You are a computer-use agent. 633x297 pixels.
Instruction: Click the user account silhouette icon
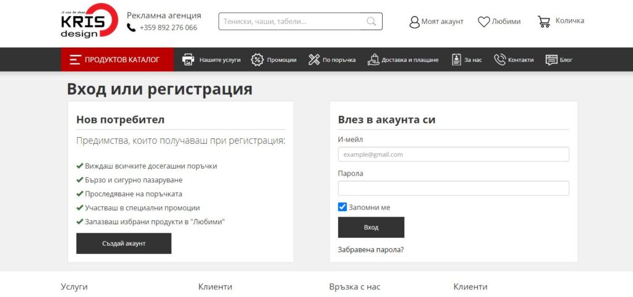click(x=415, y=22)
